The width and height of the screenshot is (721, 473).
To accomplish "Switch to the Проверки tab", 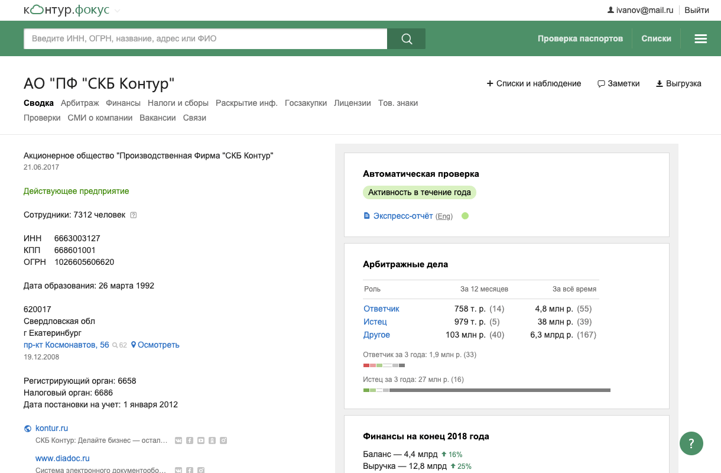I will tap(42, 118).
